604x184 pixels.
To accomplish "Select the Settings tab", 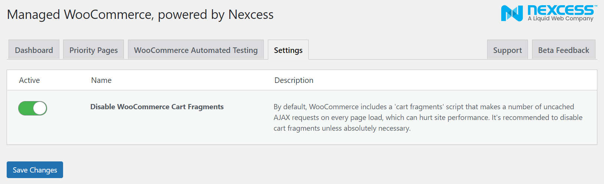I will pyautogui.click(x=288, y=50).
